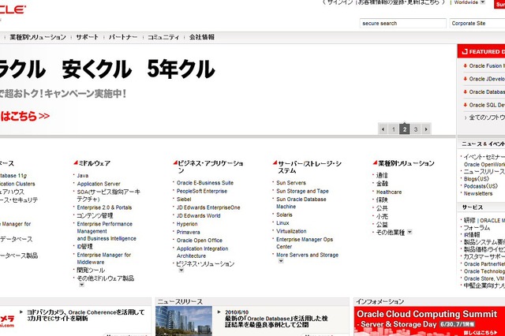Viewport: 505px width, 336px height.
Task: Click the サーバー/ストレージ・システム heading
Action: (309, 167)
